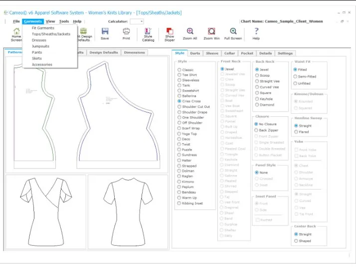
Task: Select Unfitted waist fit option
Action: (x=295, y=84)
